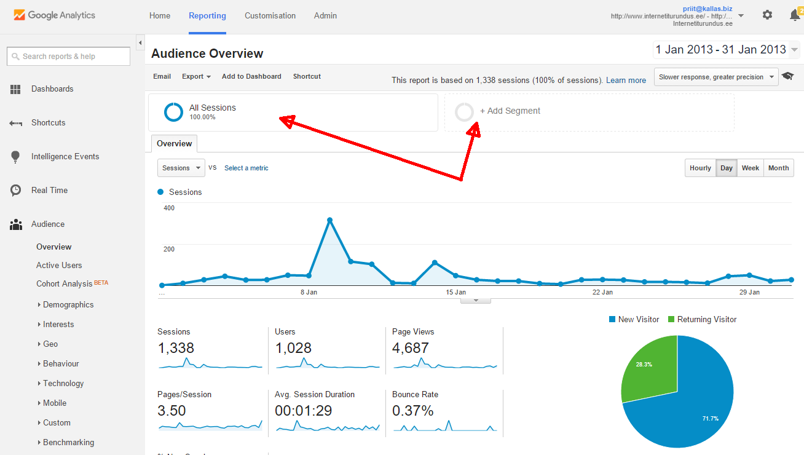The width and height of the screenshot is (804, 455).
Task: Click the Intelligence Events lightbulb icon
Action: pyautogui.click(x=15, y=157)
